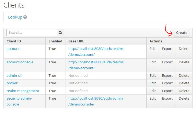196x113 pixels.
Task: Delete the admin-cli client
Action: tap(184, 76)
